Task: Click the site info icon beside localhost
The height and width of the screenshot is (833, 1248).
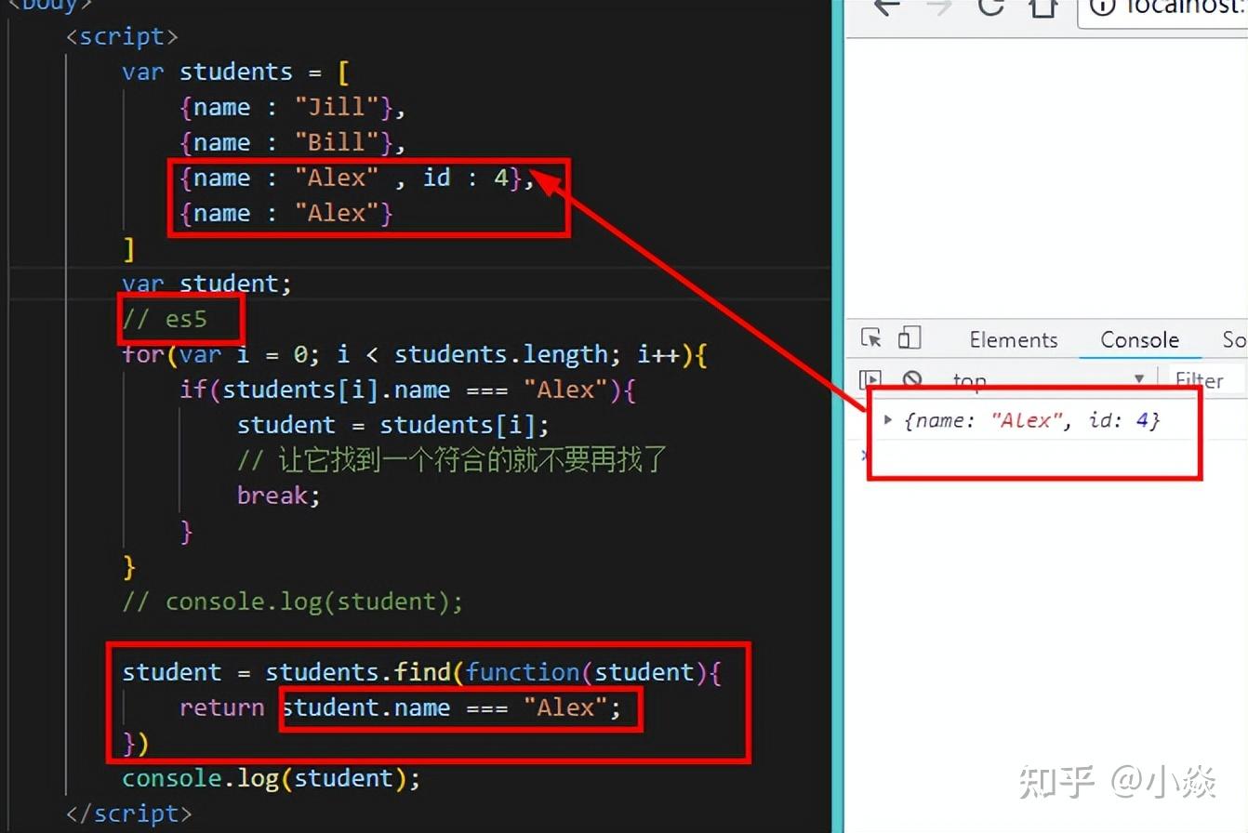Action: [x=1103, y=7]
